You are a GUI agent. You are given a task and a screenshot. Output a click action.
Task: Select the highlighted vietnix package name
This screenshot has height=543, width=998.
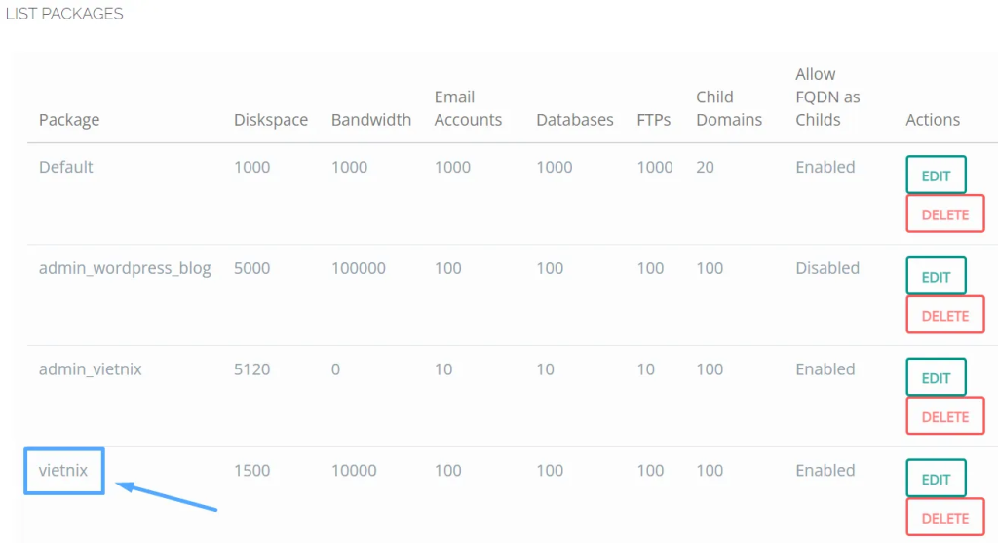pos(63,470)
